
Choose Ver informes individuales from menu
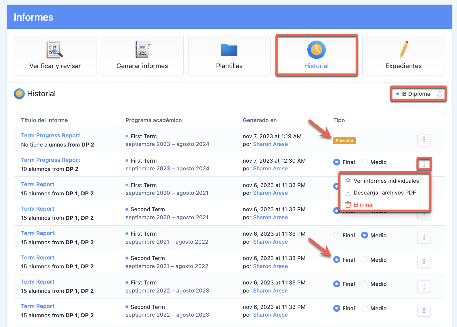coord(386,181)
